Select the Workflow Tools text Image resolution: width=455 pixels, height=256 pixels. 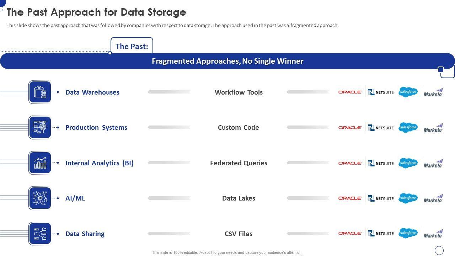239,92
